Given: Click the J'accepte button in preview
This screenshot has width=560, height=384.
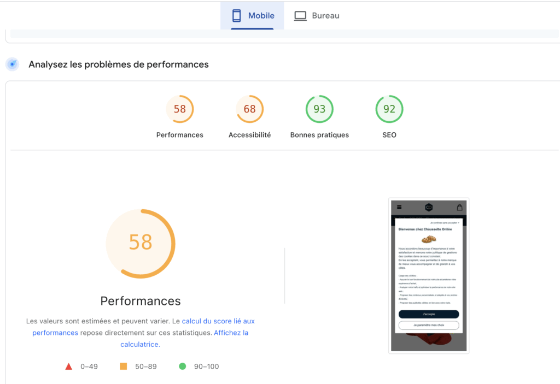Looking at the screenshot, I should (x=429, y=314).
